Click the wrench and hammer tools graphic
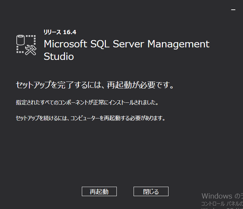This screenshot has width=243, height=209. (31, 50)
